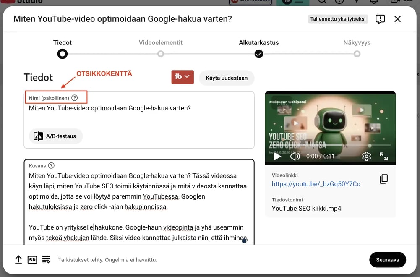Open help icon next to Nimi (pakollinen)
The image size is (420, 277).
coord(75,98)
